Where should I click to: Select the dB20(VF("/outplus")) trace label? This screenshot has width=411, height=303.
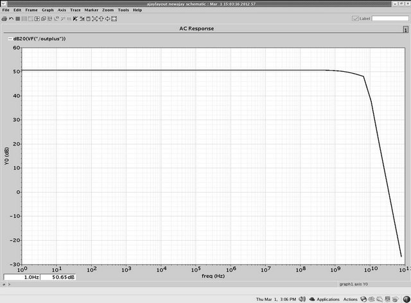coord(39,39)
